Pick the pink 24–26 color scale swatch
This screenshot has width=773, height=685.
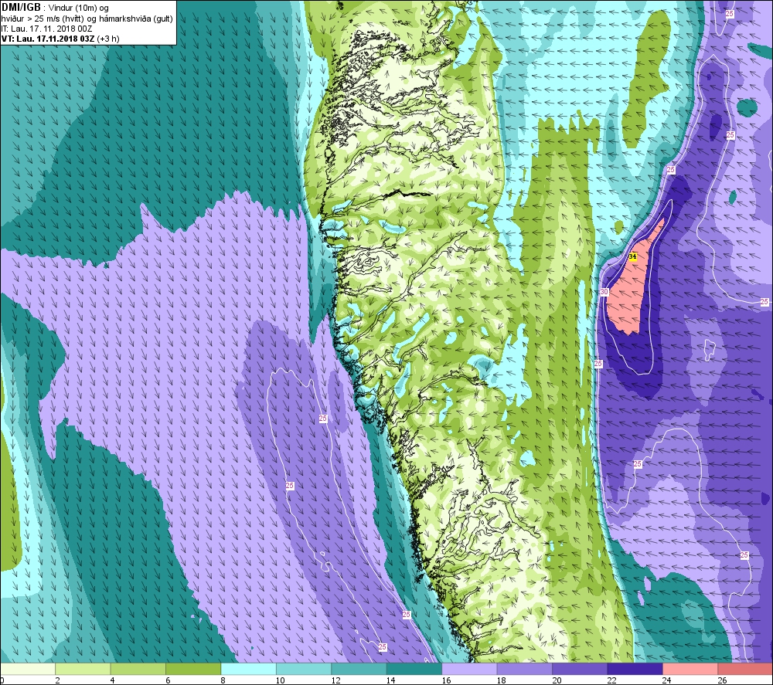point(690,669)
